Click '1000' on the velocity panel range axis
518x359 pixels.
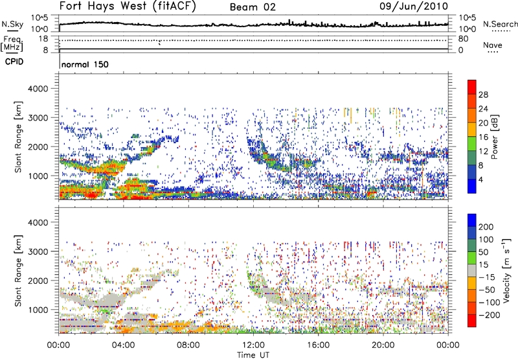(38, 310)
